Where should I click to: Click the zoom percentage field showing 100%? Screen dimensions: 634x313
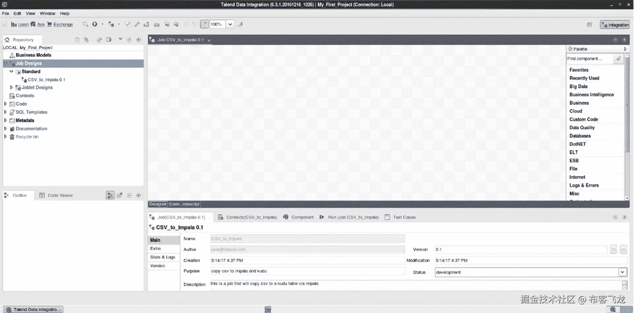point(217,24)
